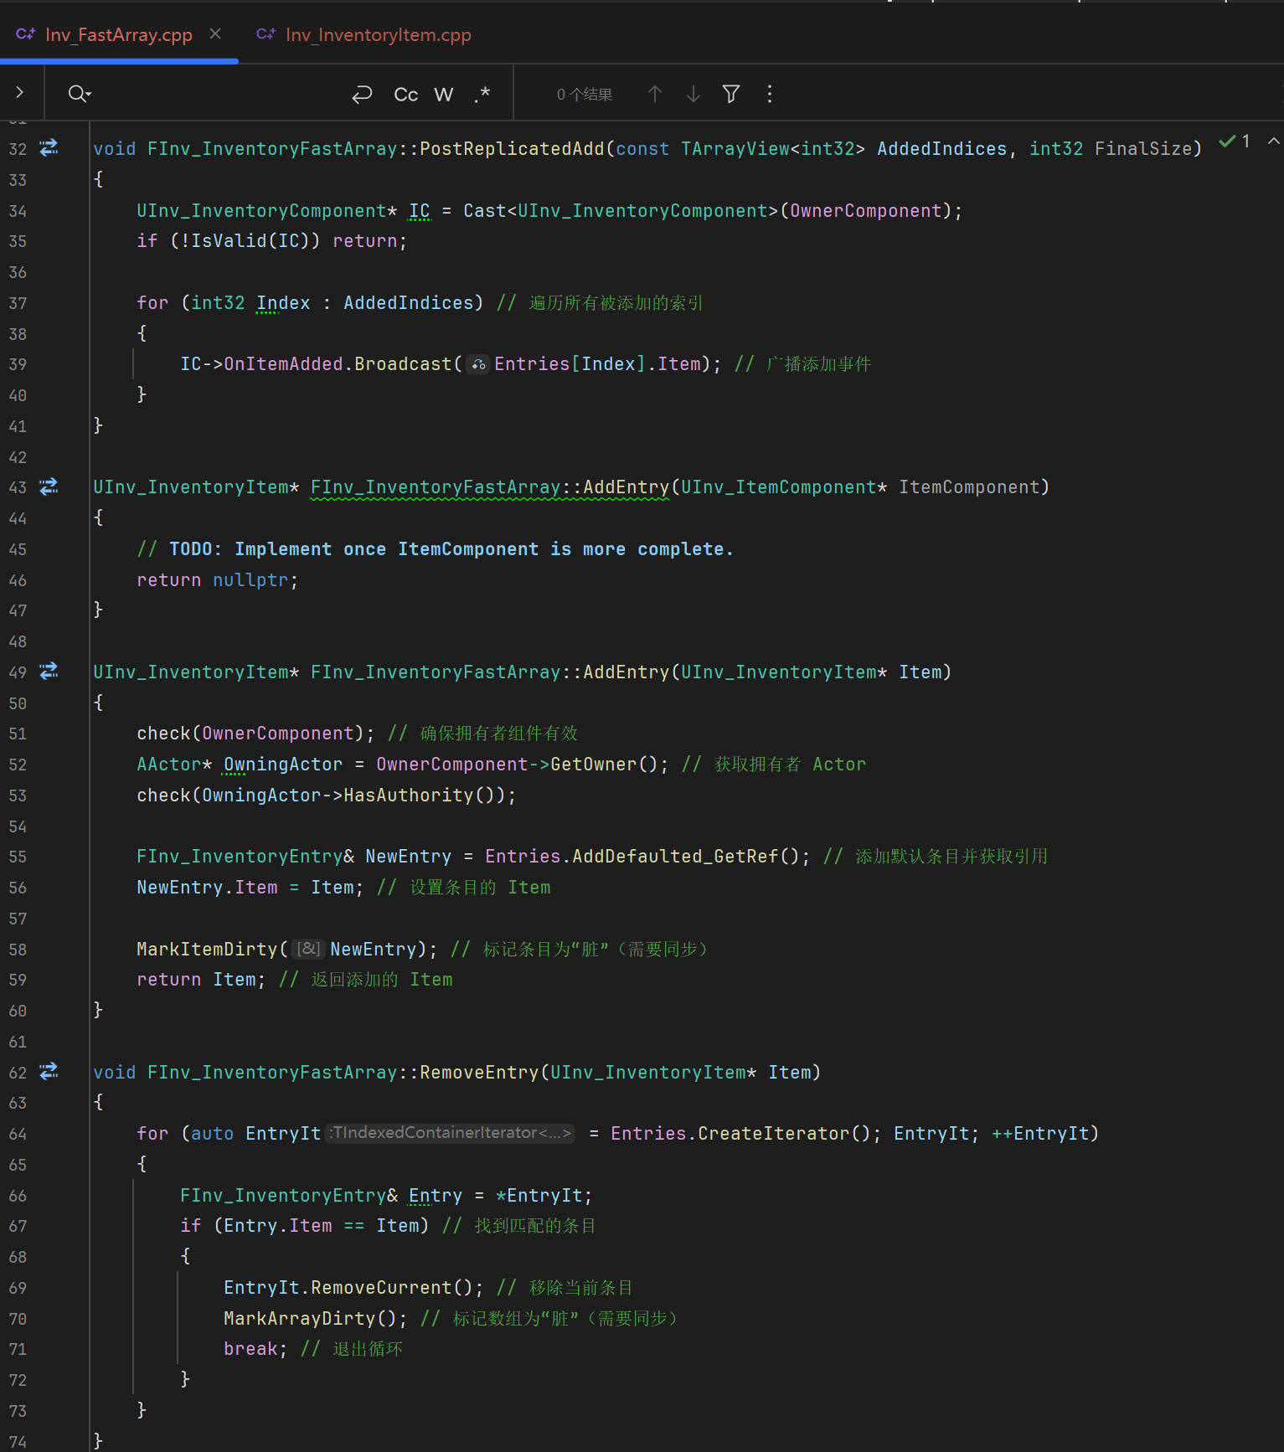Click PostReplicatedAdd function name
Viewport: 1284px width, 1452px height.
click(x=512, y=148)
